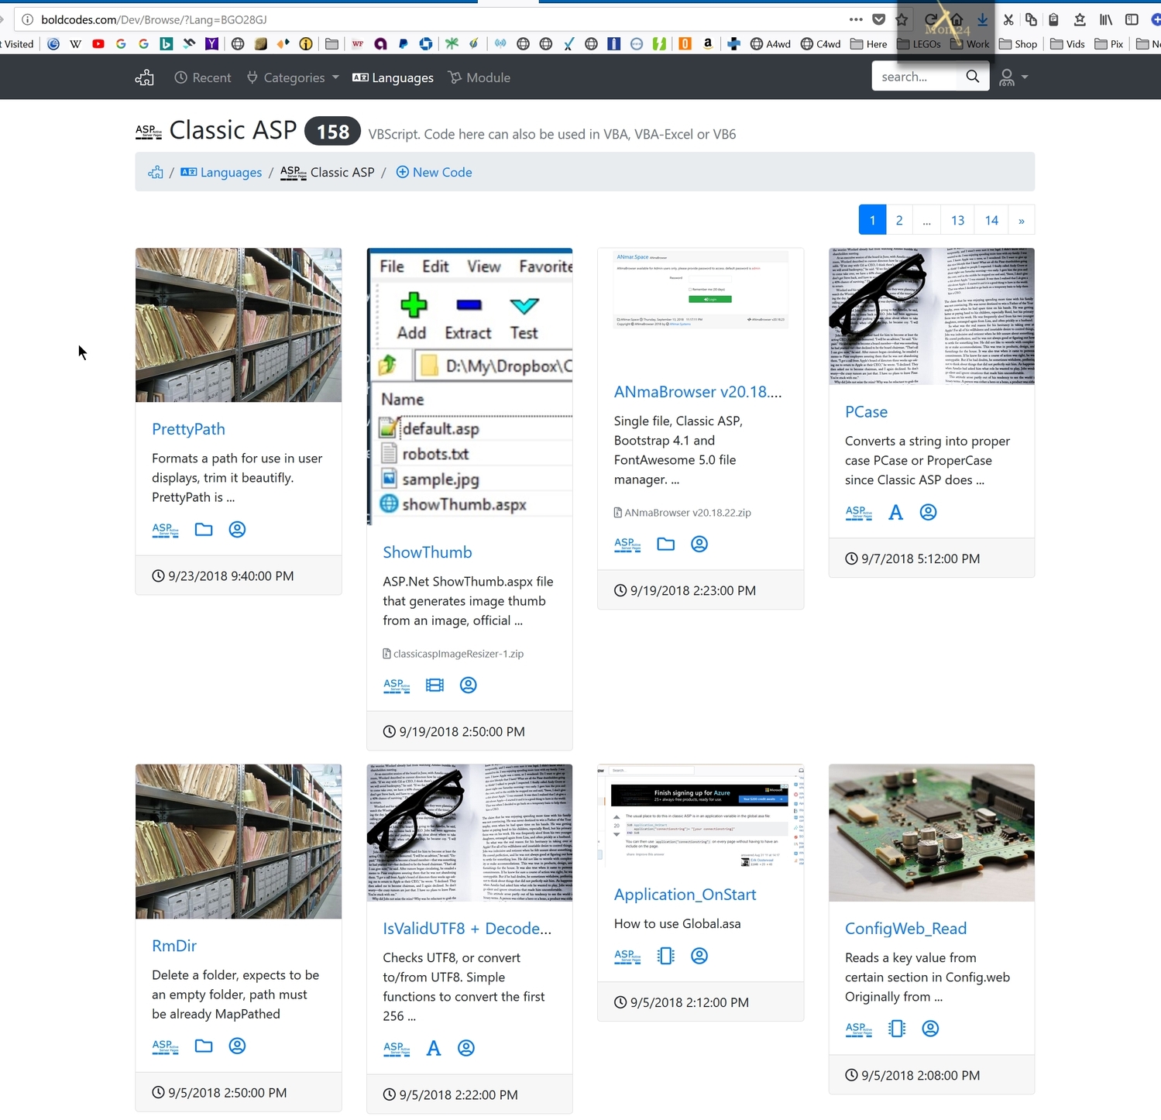The image size is (1161, 1120).
Task: Click the site home icon in navbar
Action: [145, 77]
